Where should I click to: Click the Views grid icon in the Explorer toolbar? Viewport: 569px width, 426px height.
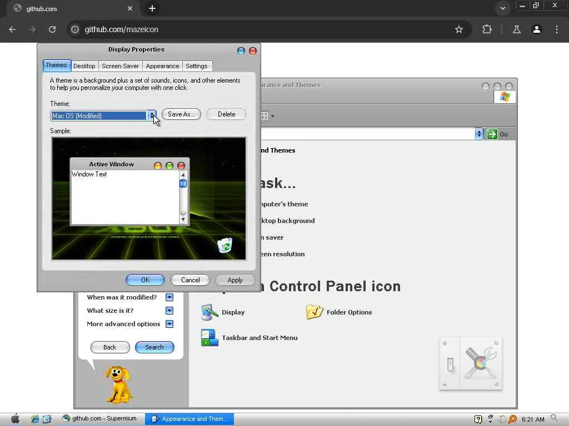pyautogui.click(x=264, y=116)
